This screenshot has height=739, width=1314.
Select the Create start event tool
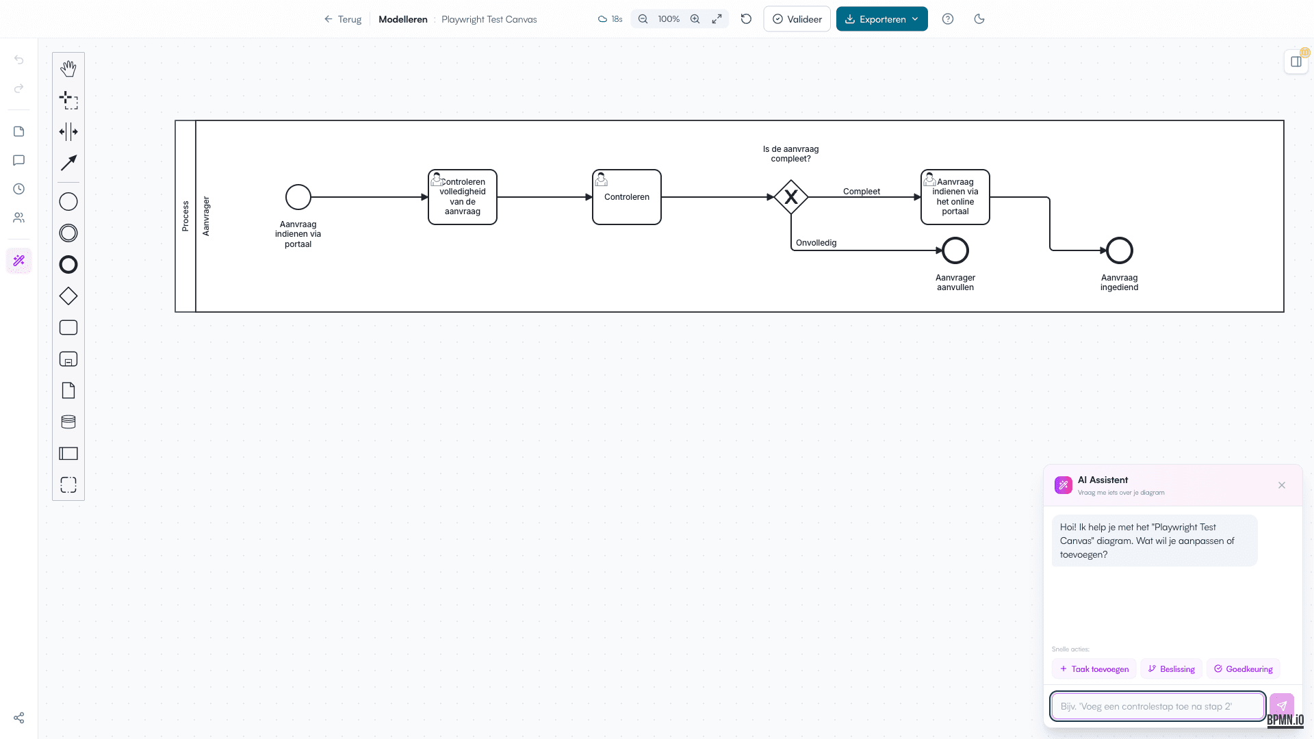[68, 201]
